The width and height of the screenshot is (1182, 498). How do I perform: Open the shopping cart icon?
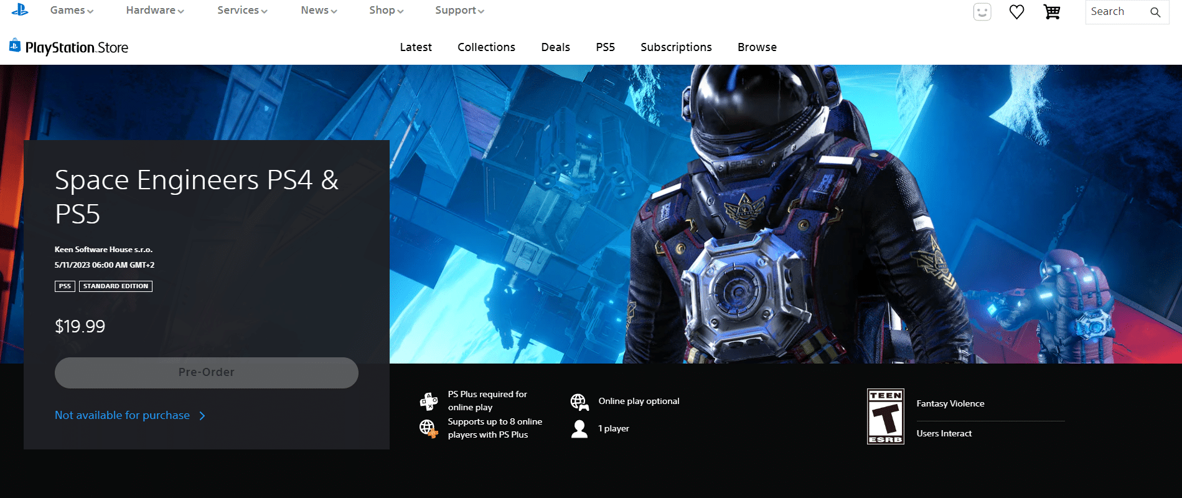1052,12
